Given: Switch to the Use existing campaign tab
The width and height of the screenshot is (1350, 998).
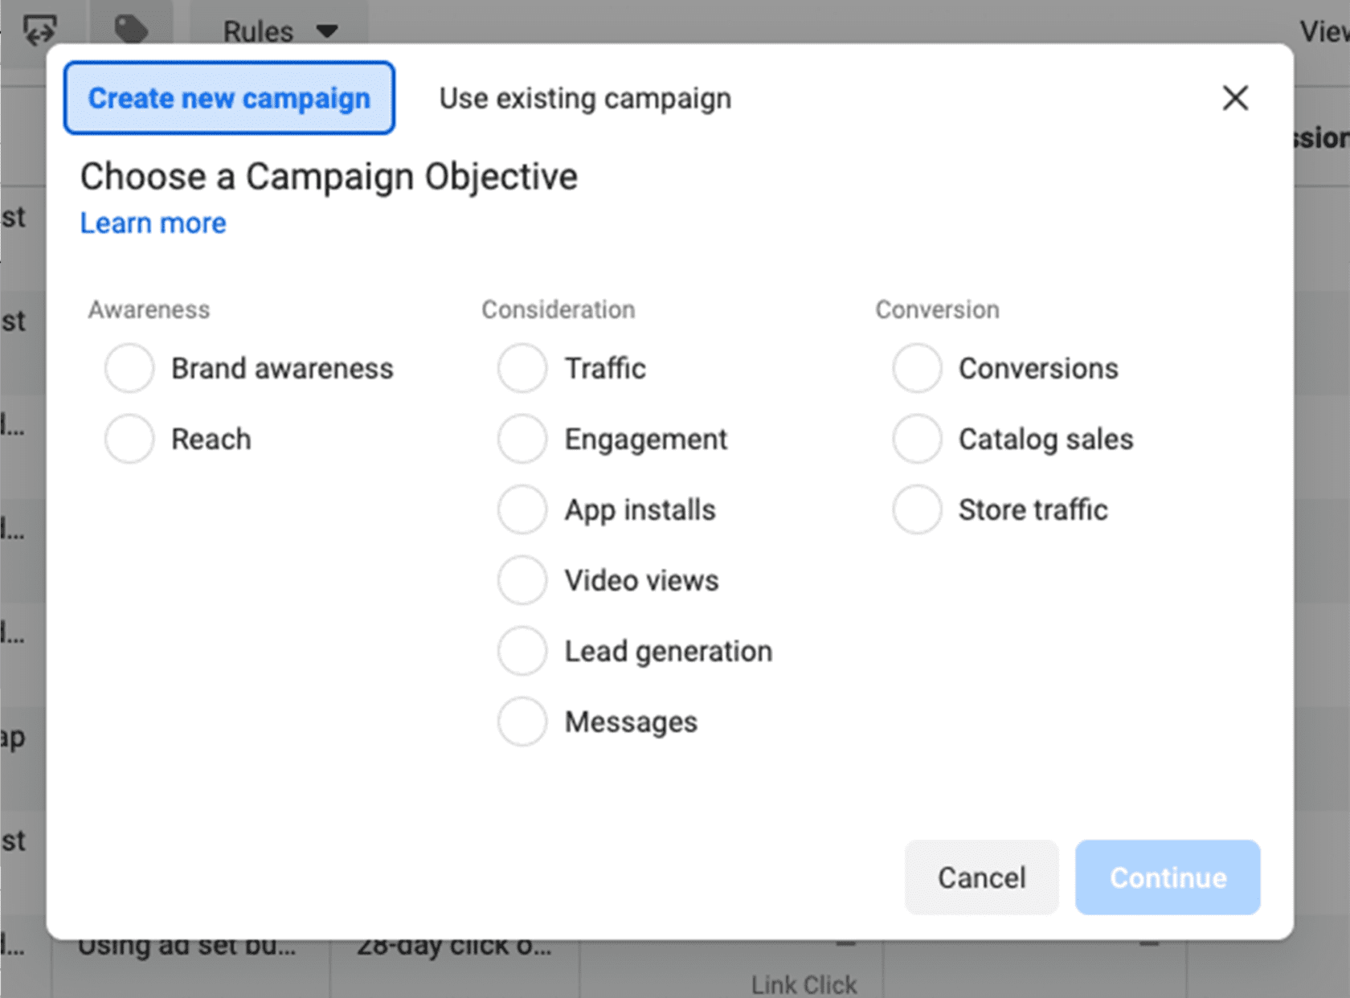Looking at the screenshot, I should coord(584,98).
